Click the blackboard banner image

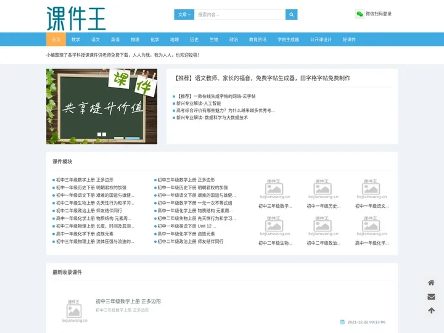[102, 107]
